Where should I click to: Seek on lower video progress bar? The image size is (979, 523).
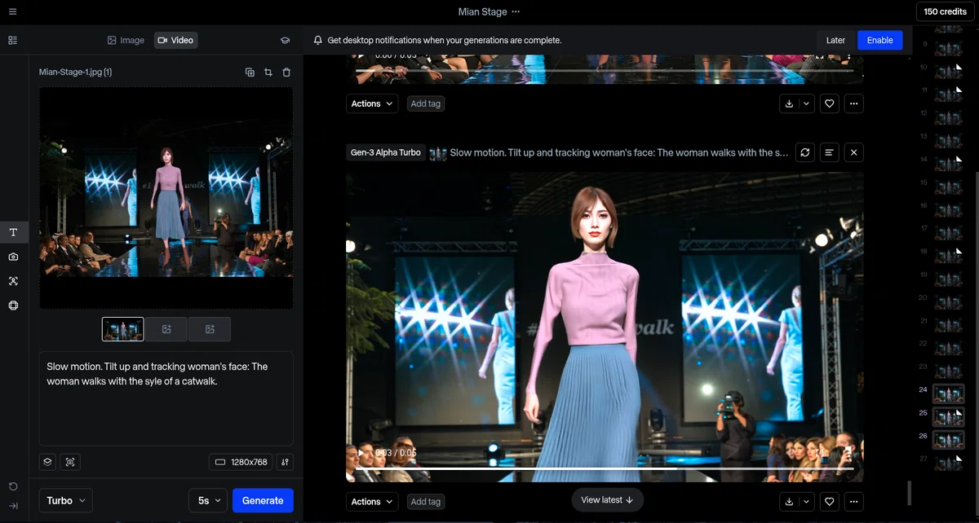[605, 468]
